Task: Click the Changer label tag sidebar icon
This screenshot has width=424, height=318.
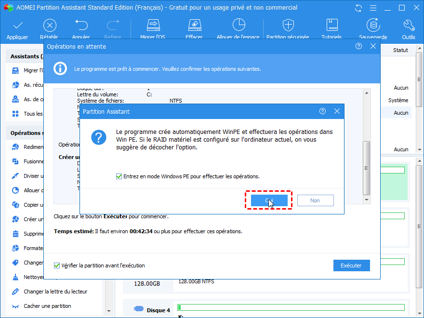Action: (x=15, y=263)
